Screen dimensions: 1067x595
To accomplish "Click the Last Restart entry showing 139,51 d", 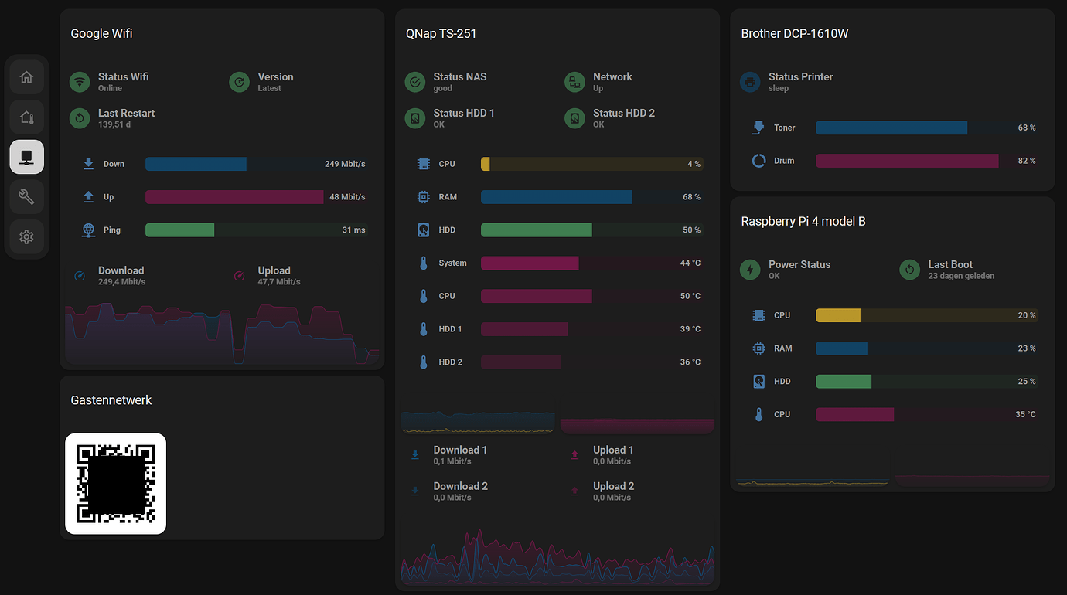I will [126, 117].
